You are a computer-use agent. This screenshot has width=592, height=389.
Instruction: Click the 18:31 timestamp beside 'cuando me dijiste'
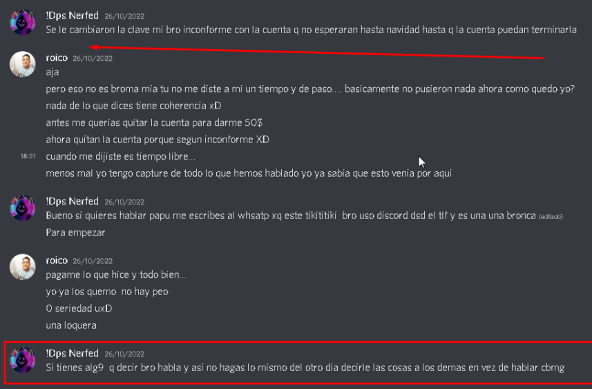(x=28, y=156)
